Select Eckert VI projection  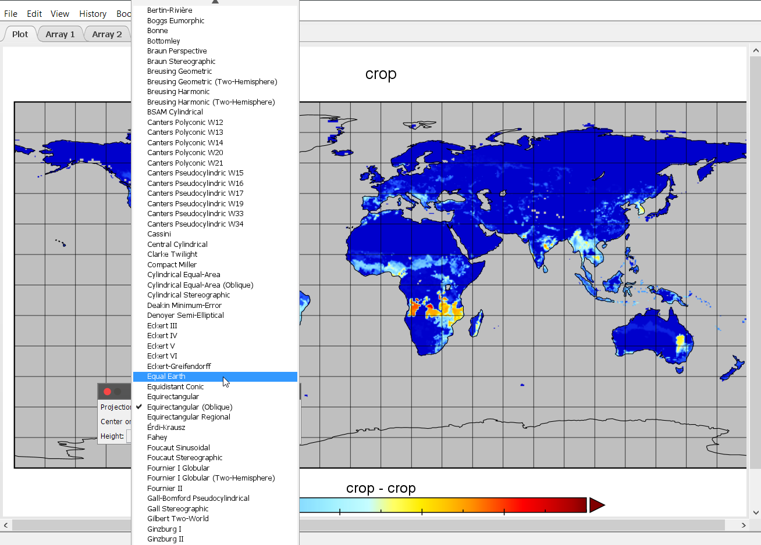pos(215,356)
